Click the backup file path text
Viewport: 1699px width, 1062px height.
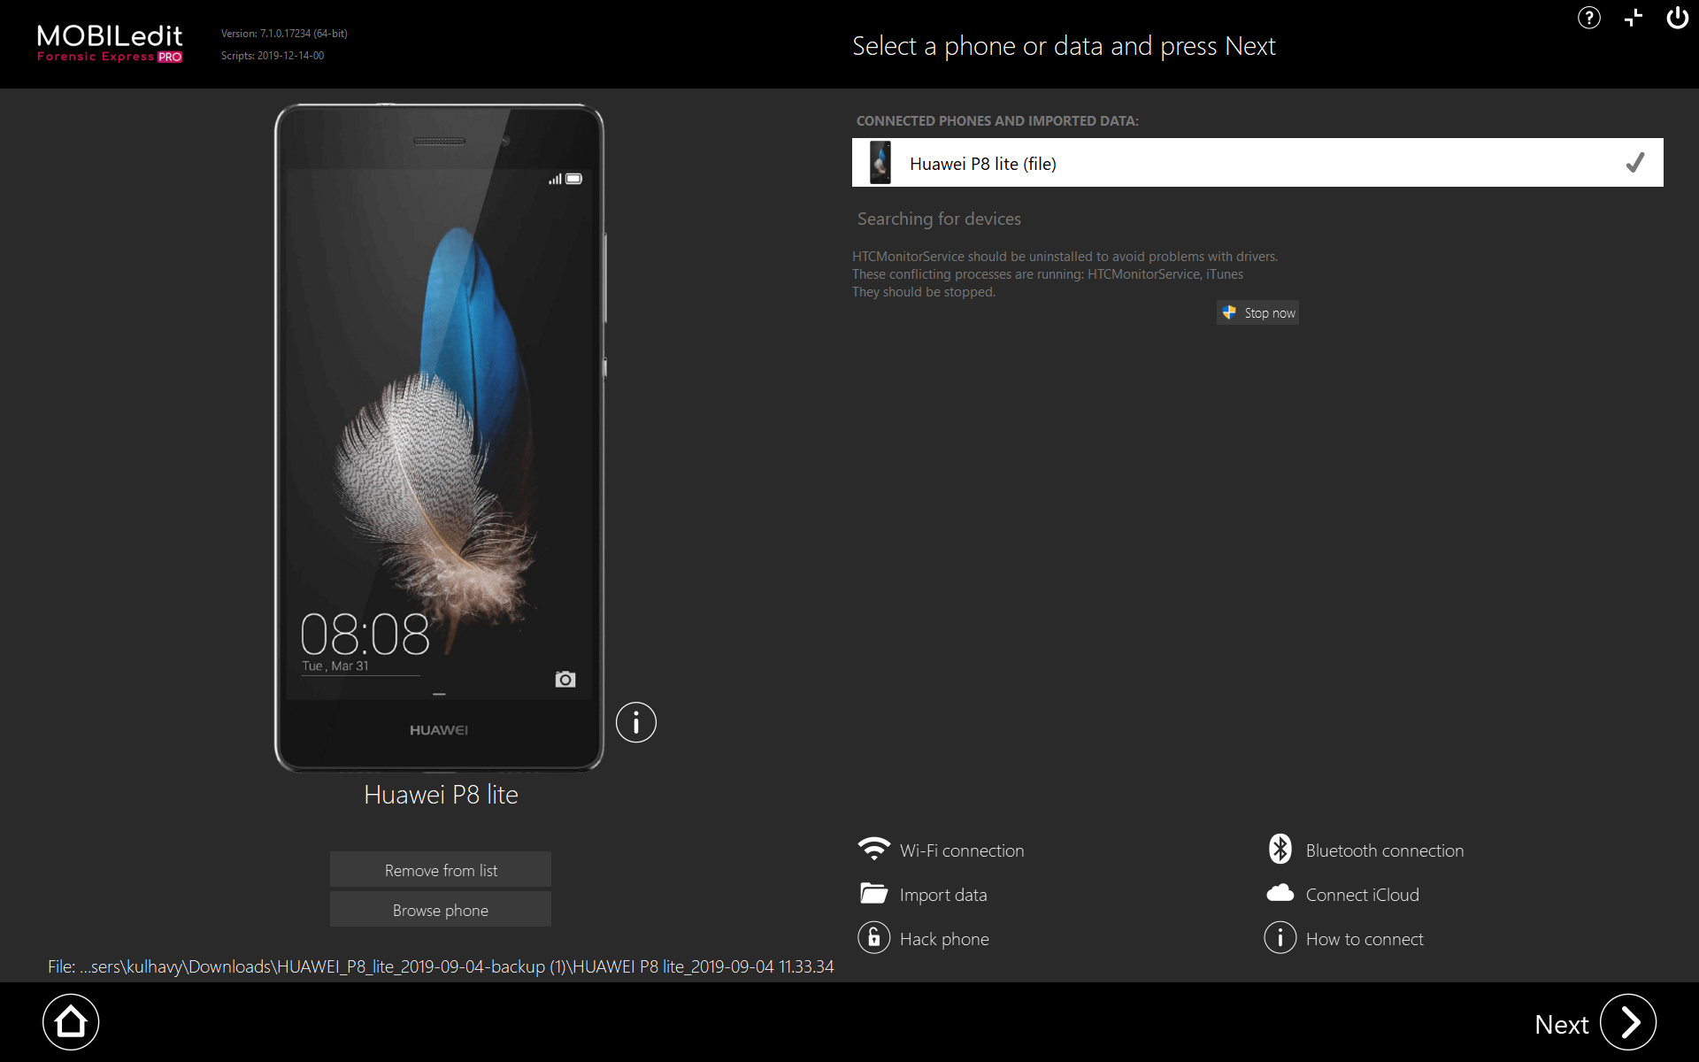441,966
